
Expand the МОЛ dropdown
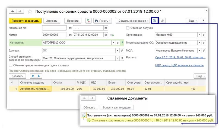[x=199, y=51]
